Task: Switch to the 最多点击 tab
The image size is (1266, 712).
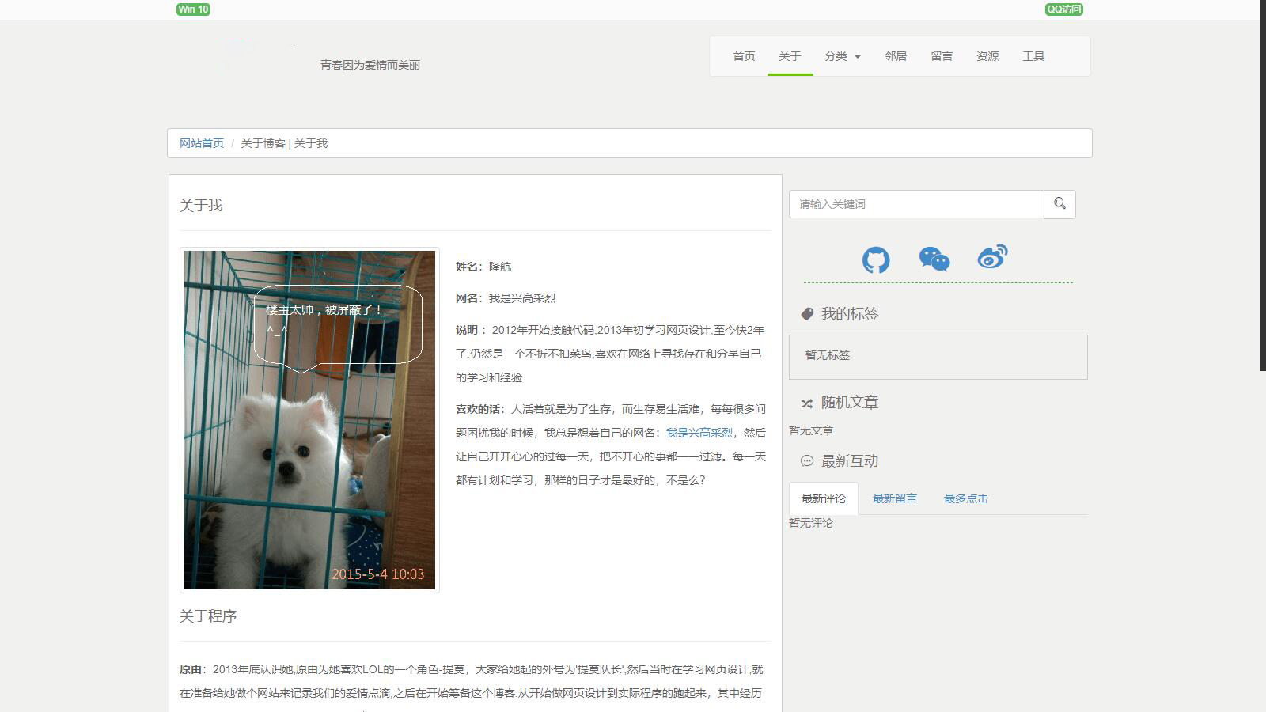Action: pyautogui.click(x=966, y=498)
